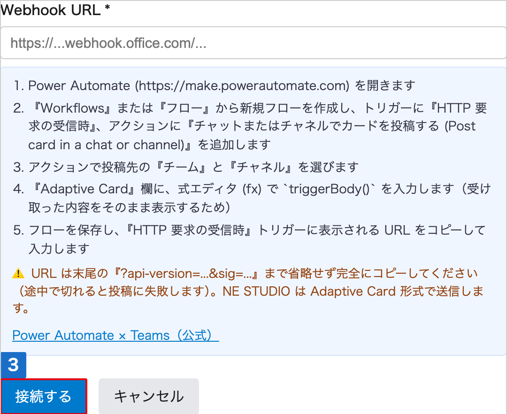Click warning text 'URL は末尾の『?api-version=...&sig=...』'

(146, 274)
